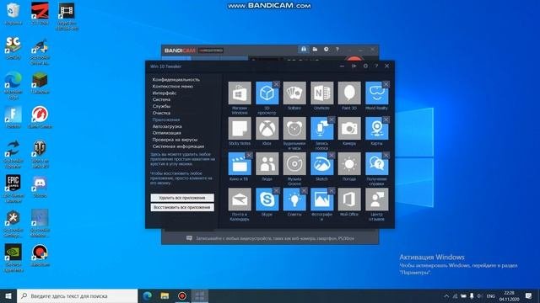Remove Maps via its corner X

tap(386, 120)
